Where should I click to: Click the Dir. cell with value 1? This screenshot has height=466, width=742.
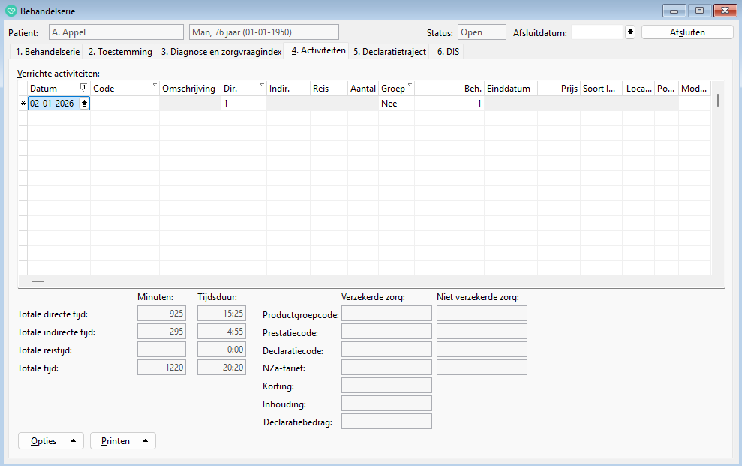[x=244, y=103]
